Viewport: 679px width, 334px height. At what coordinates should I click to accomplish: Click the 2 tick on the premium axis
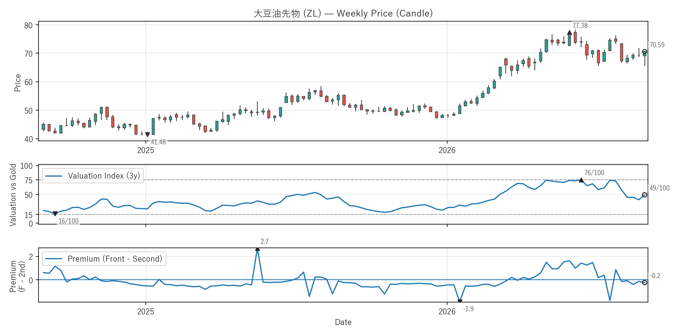click(31, 257)
